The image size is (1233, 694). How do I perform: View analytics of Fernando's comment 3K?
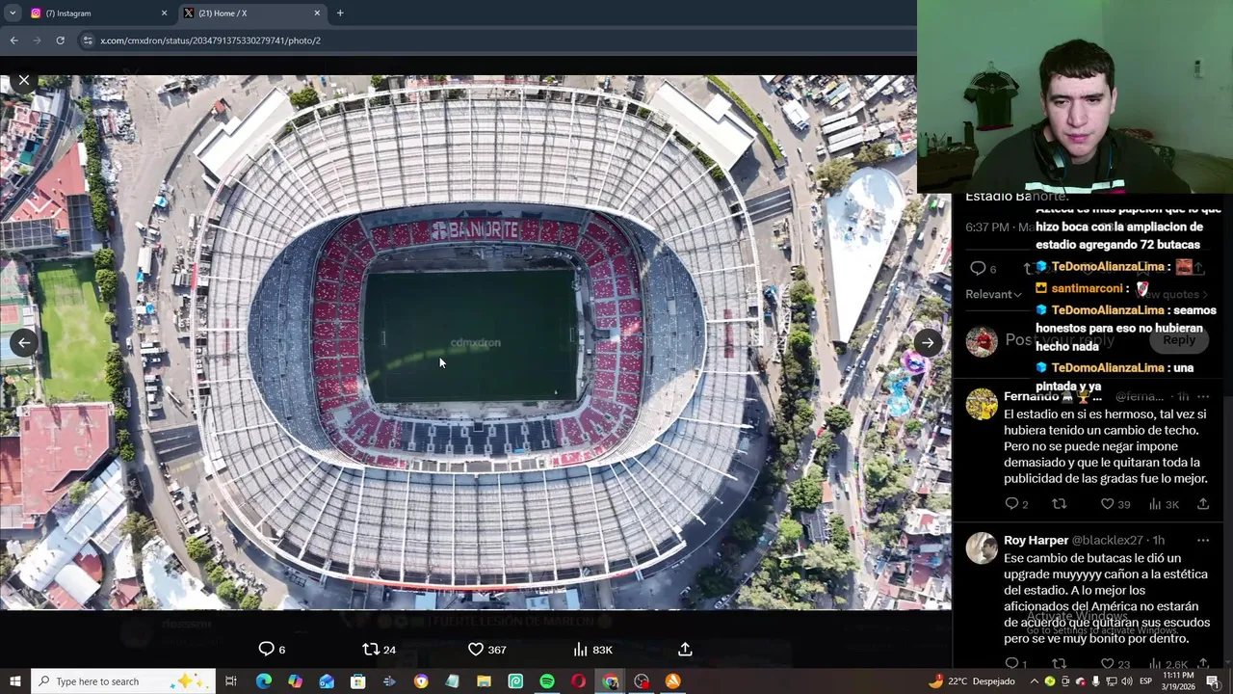(1164, 504)
